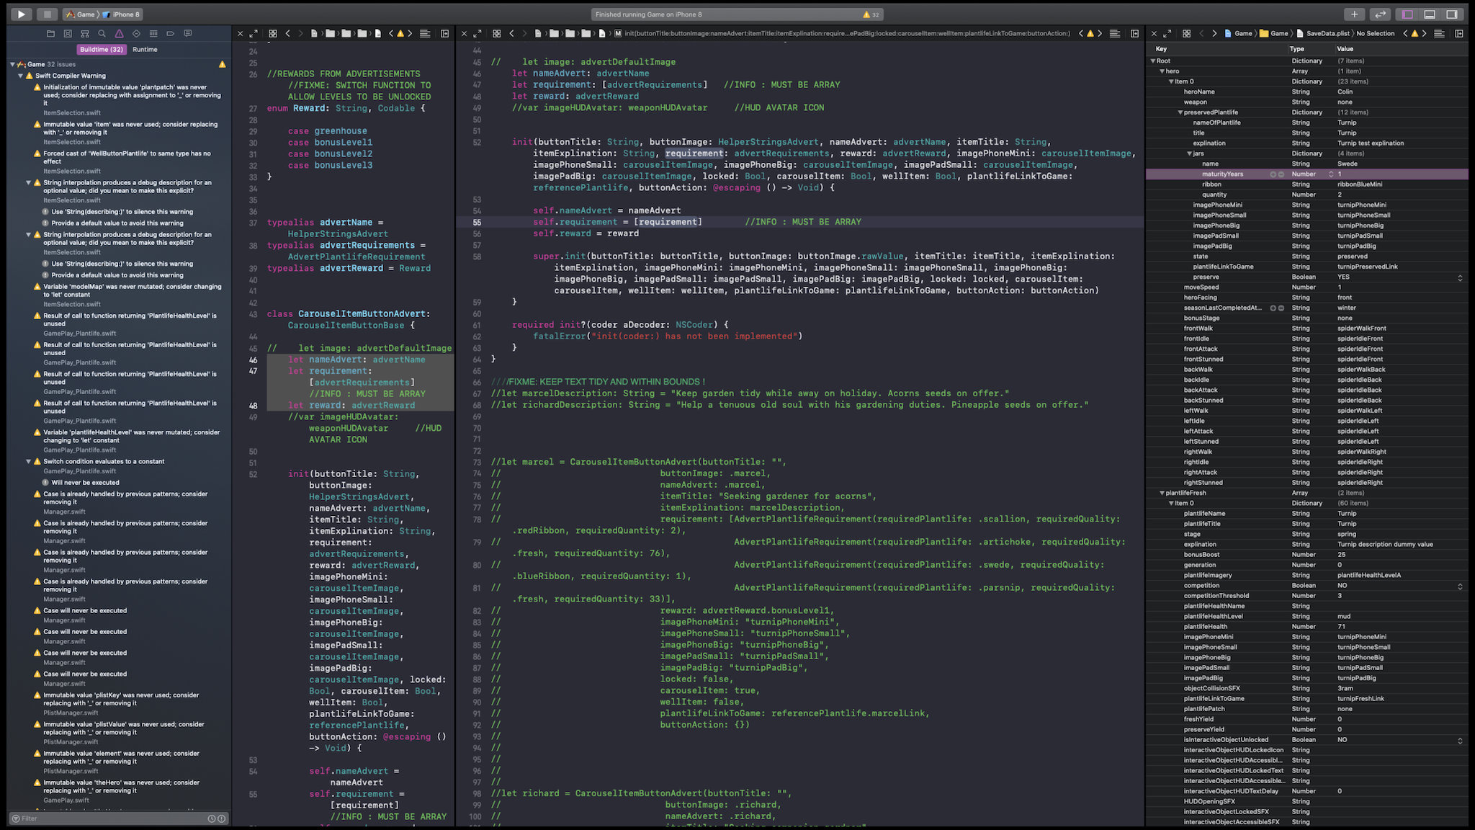Toggle the debug area visibility
Screen dimensions: 1475x830
pos(1430,14)
